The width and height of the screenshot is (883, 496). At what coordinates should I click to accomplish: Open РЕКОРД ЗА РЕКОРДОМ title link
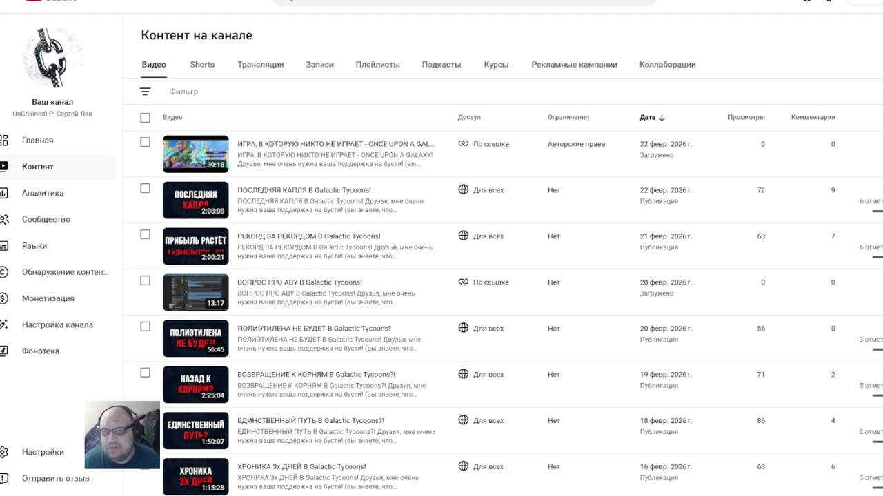(309, 236)
